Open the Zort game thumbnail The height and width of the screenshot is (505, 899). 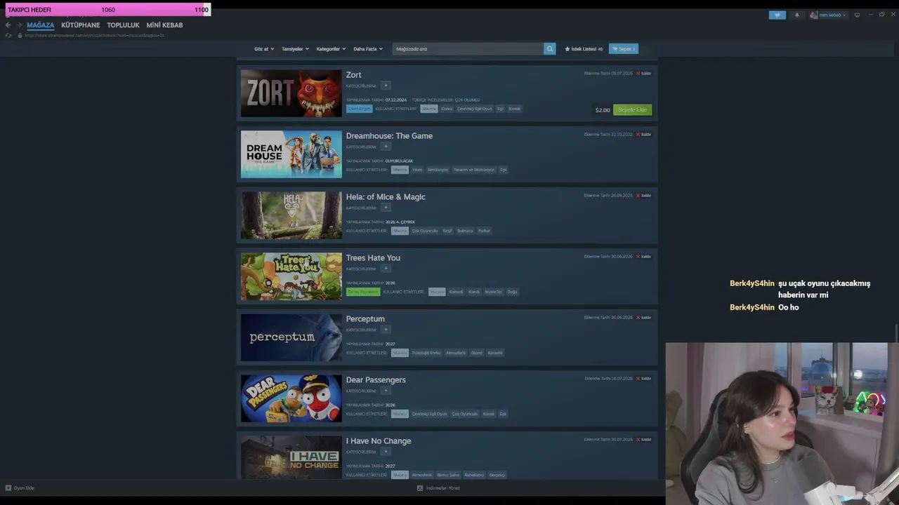[x=291, y=93]
